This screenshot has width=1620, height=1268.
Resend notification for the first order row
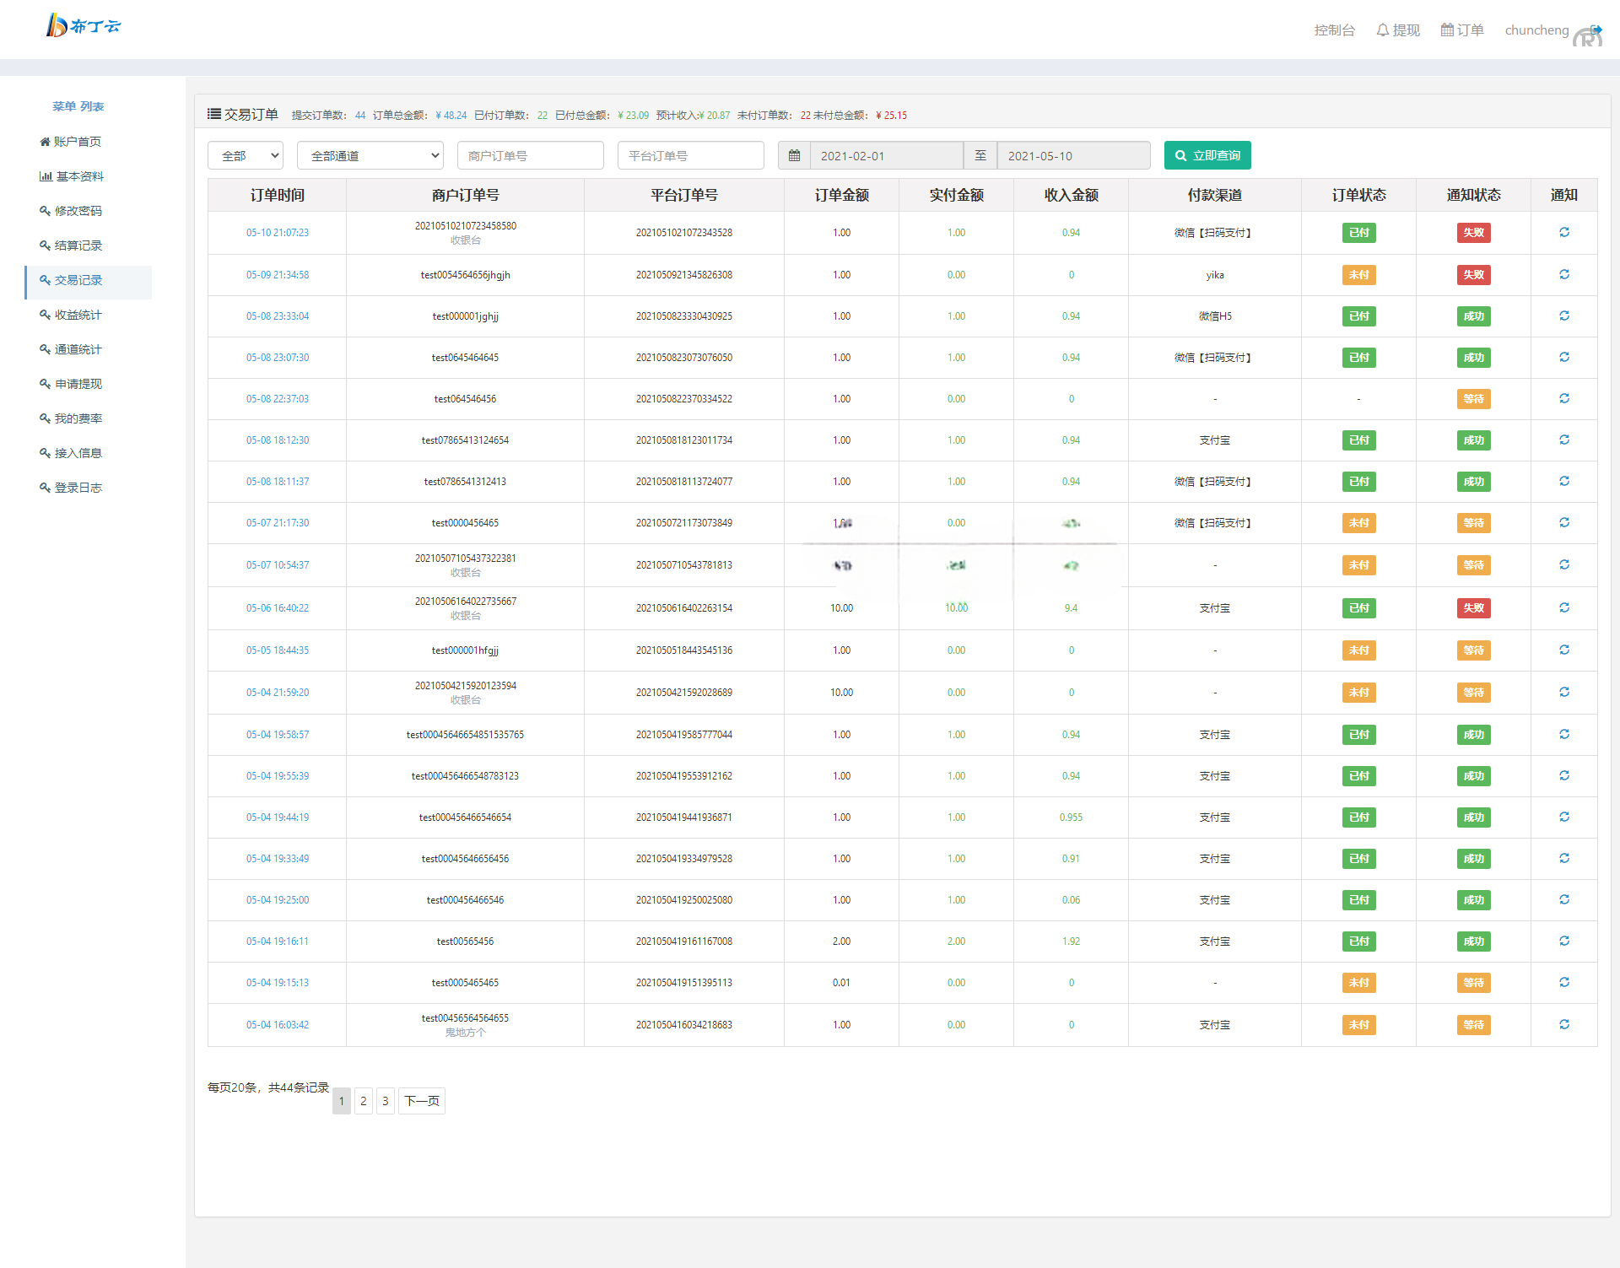(1564, 232)
